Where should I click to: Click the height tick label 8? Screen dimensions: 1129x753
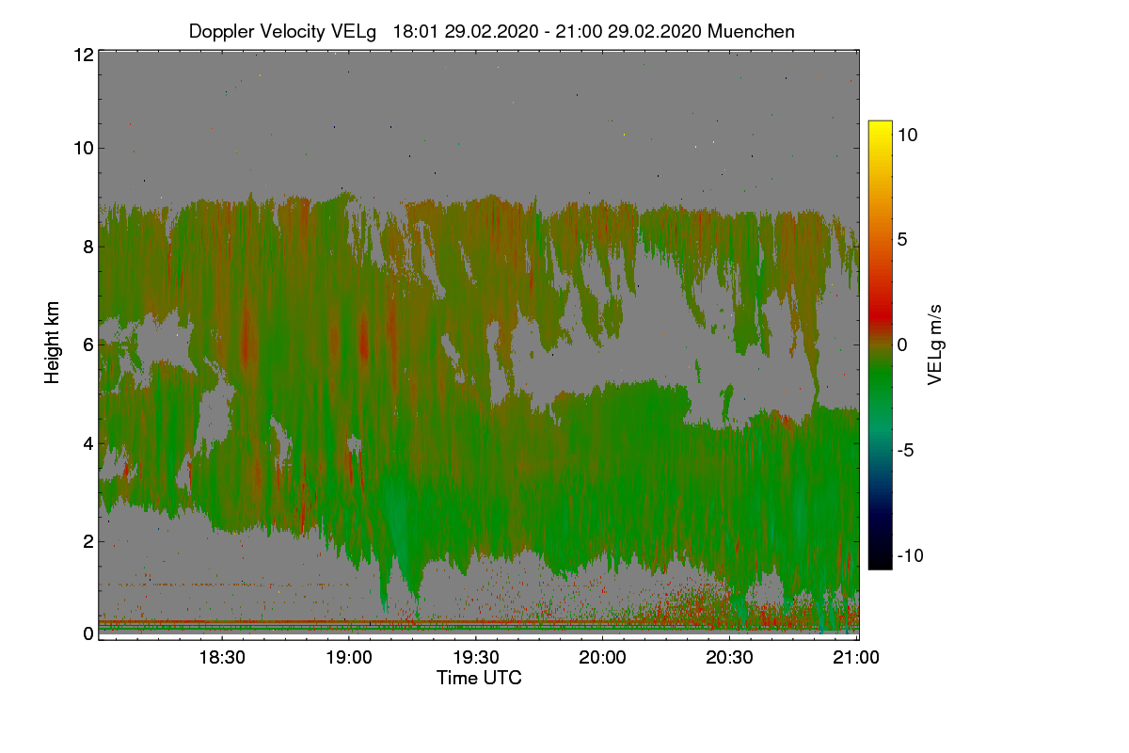pyautogui.click(x=87, y=247)
